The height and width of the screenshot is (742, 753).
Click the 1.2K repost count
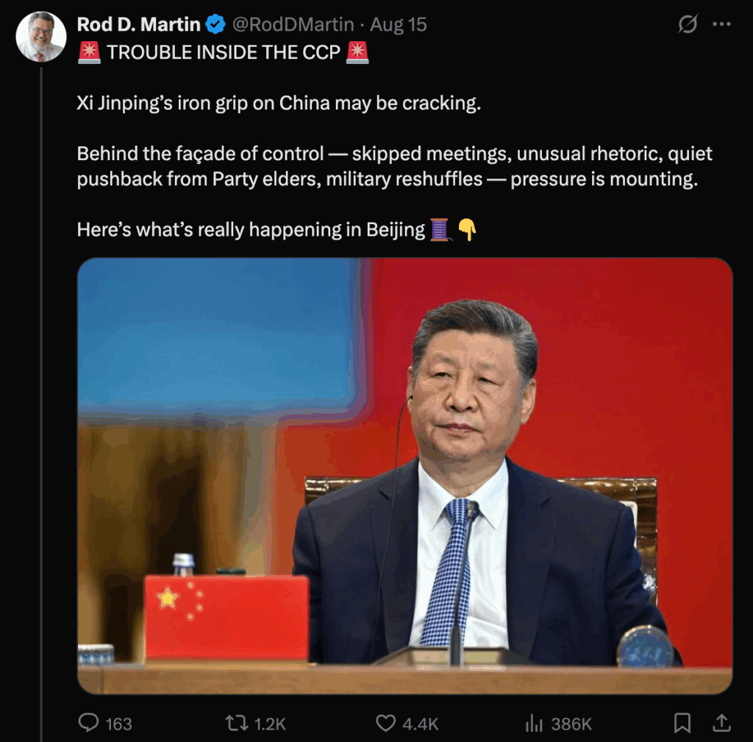pos(270,724)
